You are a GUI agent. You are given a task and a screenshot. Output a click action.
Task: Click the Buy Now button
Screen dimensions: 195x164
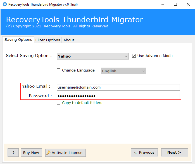[x=32, y=153]
